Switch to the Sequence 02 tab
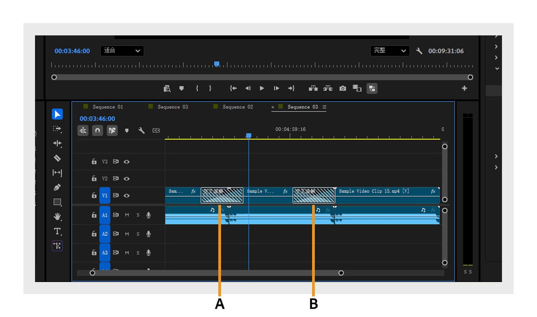 (x=238, y=107)
